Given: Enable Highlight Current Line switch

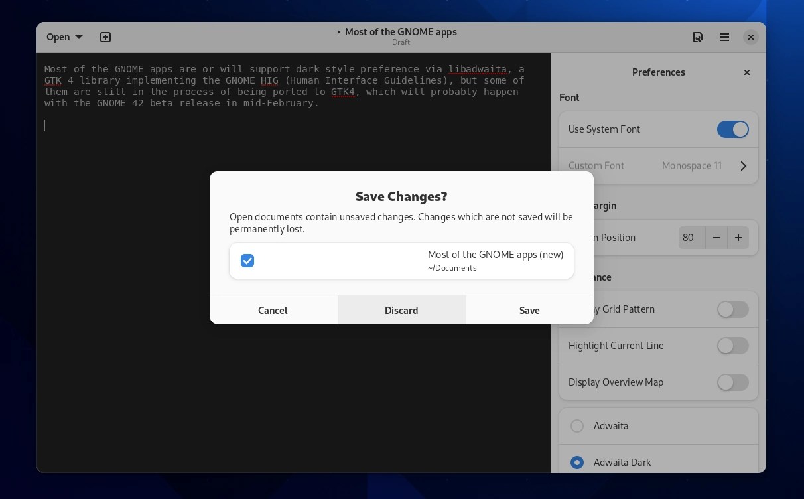Looking at the screenshot, I should (x=732, y=346).
